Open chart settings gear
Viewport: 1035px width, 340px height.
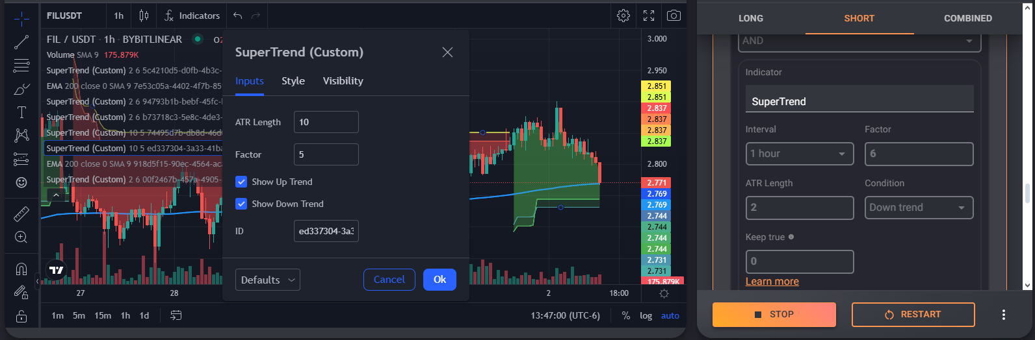coord(623,16)
